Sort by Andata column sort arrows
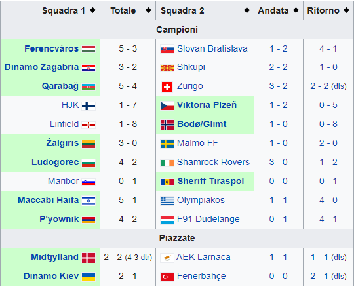The image size is (356, 287). pos(296,10)
